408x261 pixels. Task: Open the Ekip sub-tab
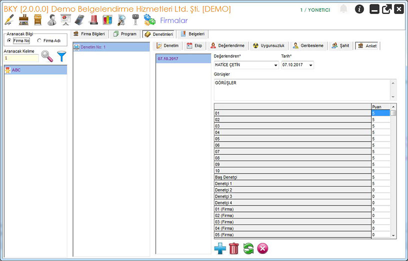click(194, 45)
